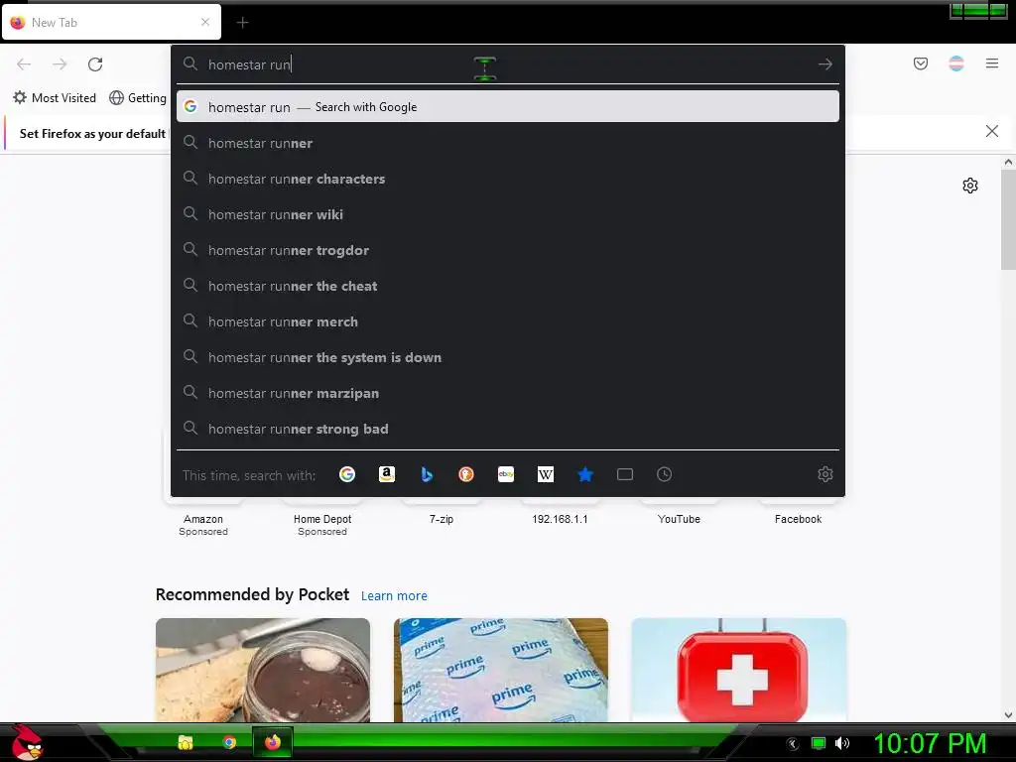Open volume control in system tray
1016x762 pixels.
[842, 743]
